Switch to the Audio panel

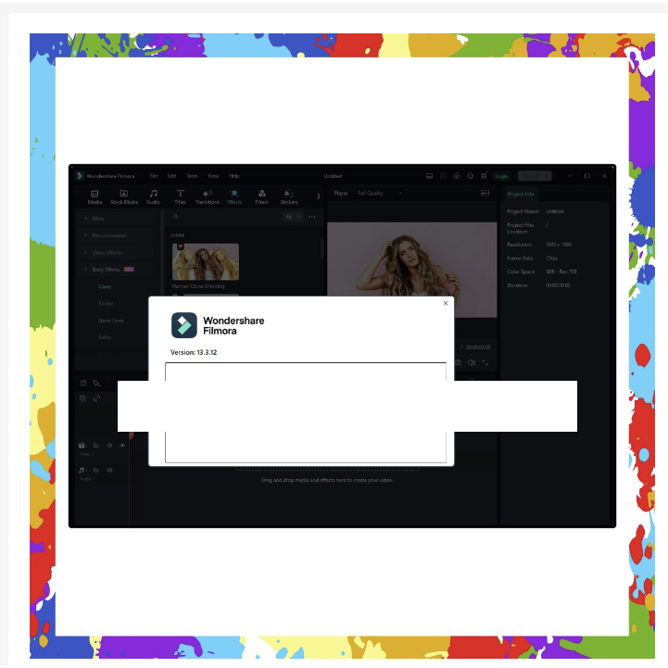click(x=153, y=195)
